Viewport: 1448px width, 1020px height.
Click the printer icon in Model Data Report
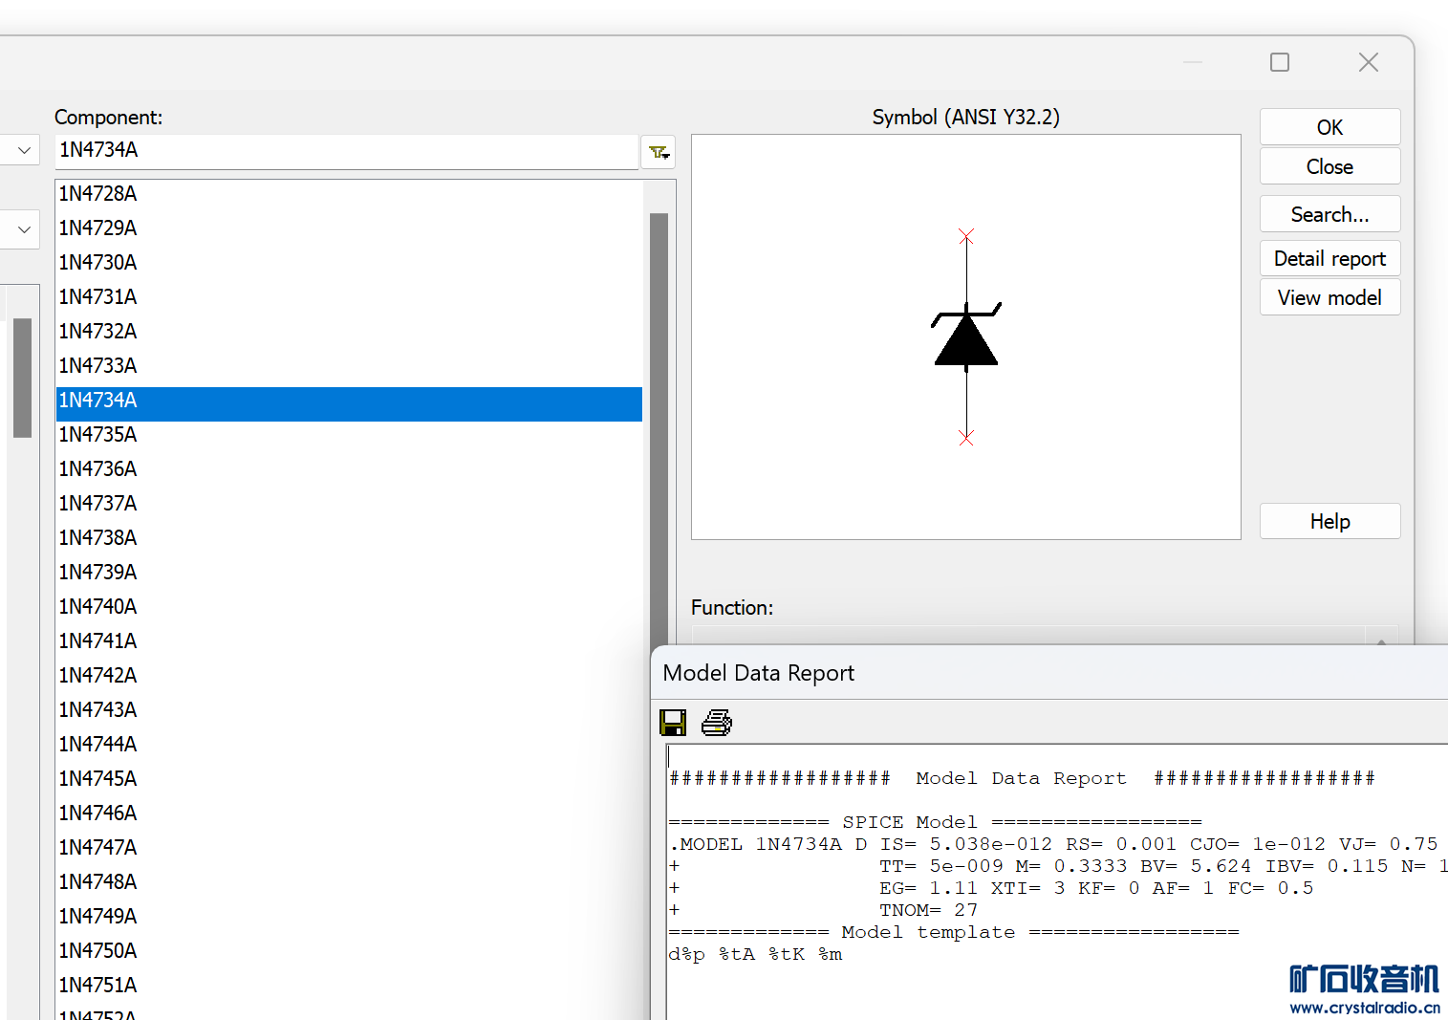pos(717,723)
